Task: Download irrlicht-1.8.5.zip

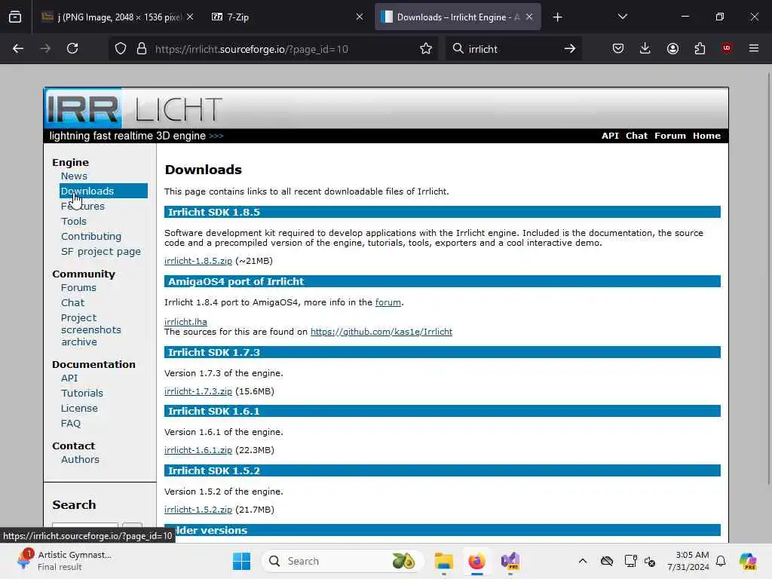Action: [x=198, y=261]
